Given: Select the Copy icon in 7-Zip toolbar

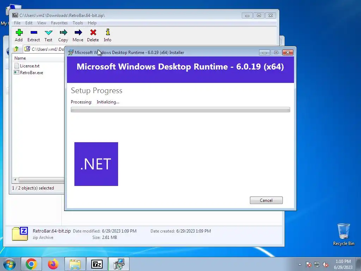Looking at the screenshot, I should 63,32.
